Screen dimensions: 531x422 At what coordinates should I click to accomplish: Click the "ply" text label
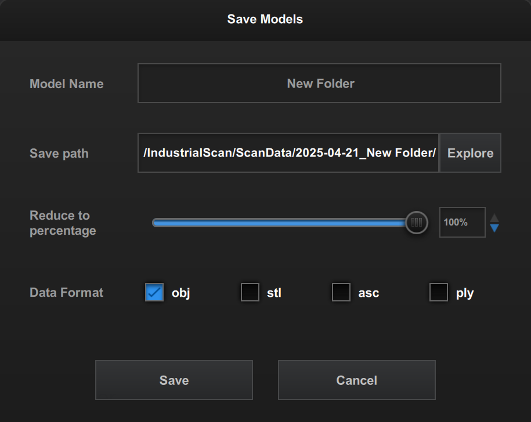pyautogui.click(x=465, y=293)
